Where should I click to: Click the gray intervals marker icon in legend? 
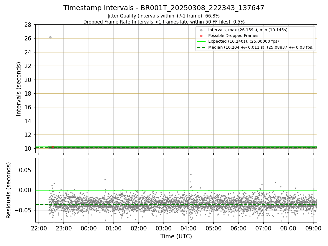(x=201, y=30)
